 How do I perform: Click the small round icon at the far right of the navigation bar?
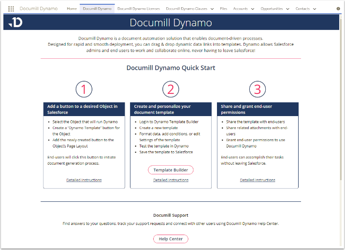(x=338, y=9)
